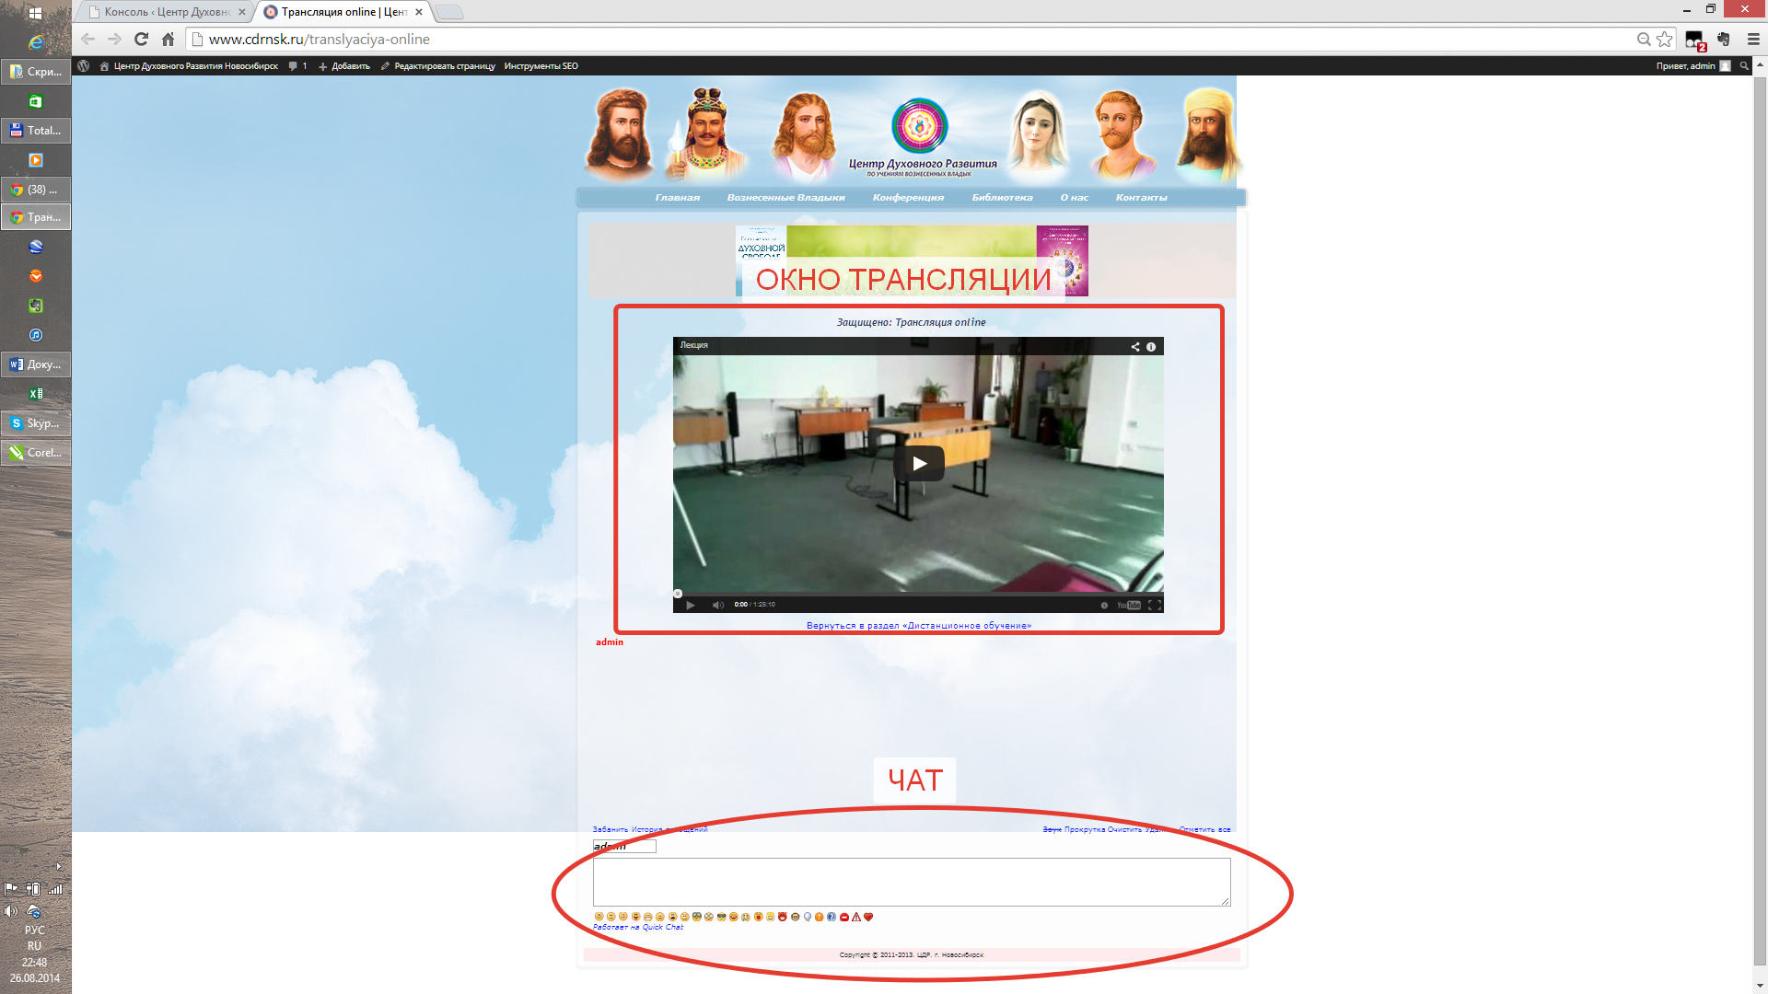The height and width of the screenshot is (994, 1768).
Task: Click the Windows Start button
Action: 35,13
